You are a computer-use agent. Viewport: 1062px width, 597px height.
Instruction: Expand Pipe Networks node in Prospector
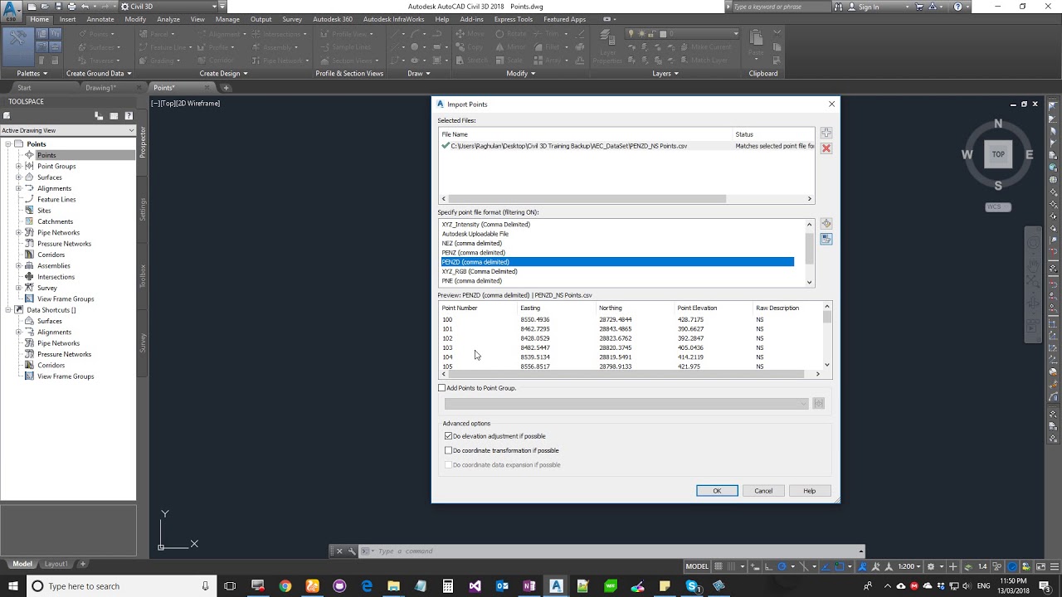[18, 233]
